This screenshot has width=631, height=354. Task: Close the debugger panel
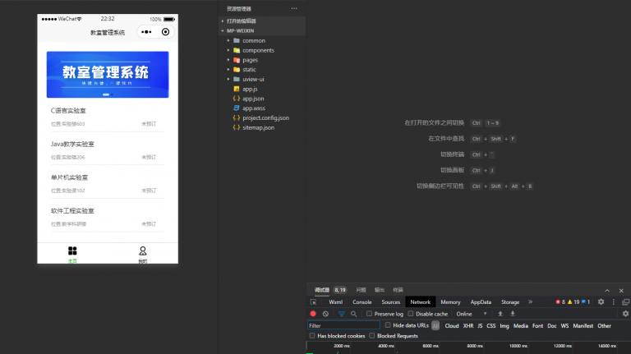tap(621, 291)
